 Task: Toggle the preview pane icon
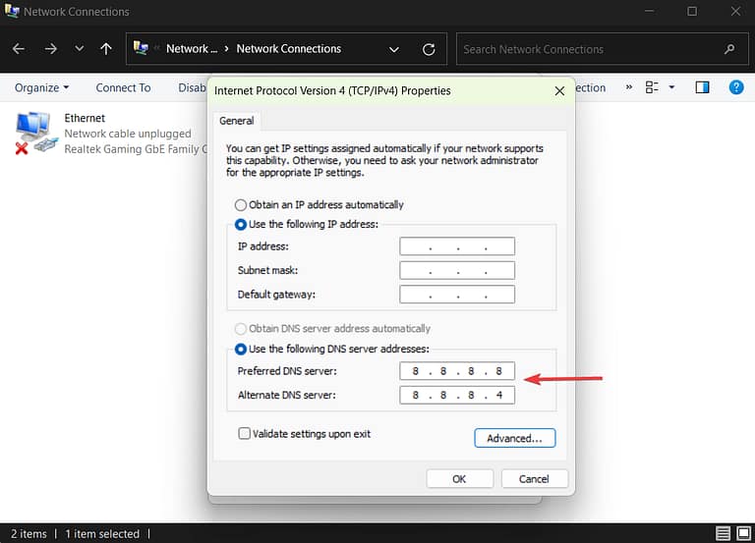pyautogui.click(x=702, y=87)
